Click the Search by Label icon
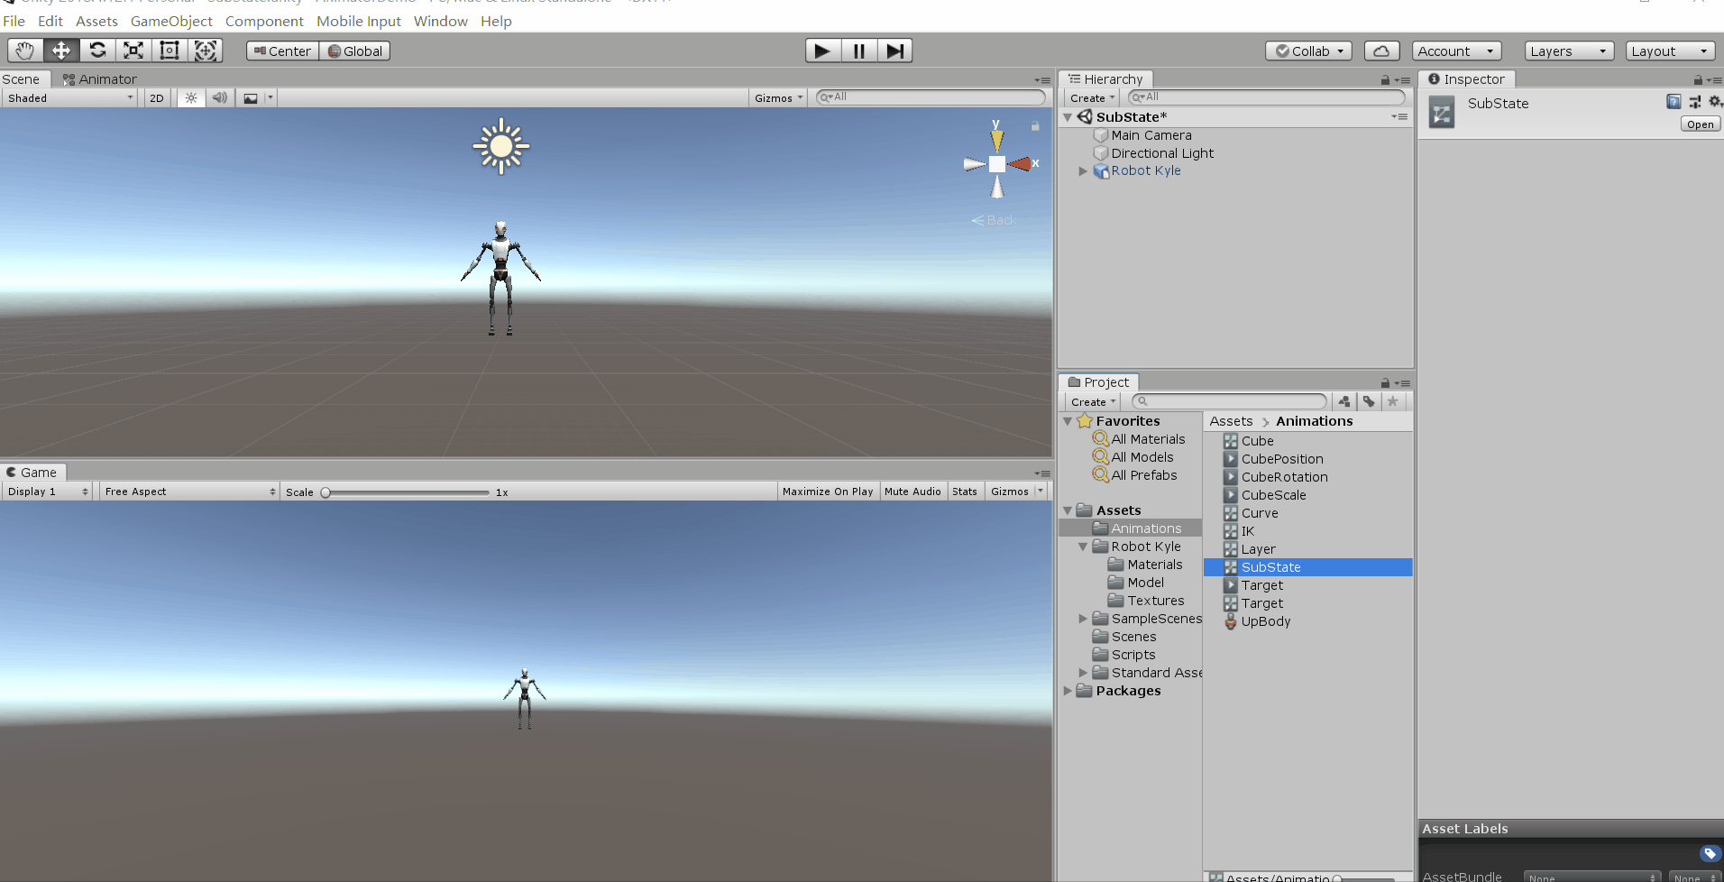Screen dimensions: 1724x882 pyautogui.click(x=1369, y=401)
